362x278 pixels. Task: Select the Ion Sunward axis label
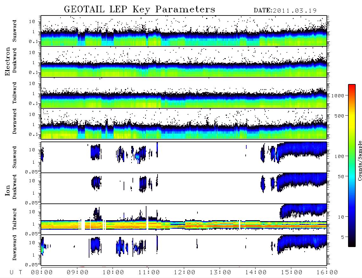pos(15,157)
